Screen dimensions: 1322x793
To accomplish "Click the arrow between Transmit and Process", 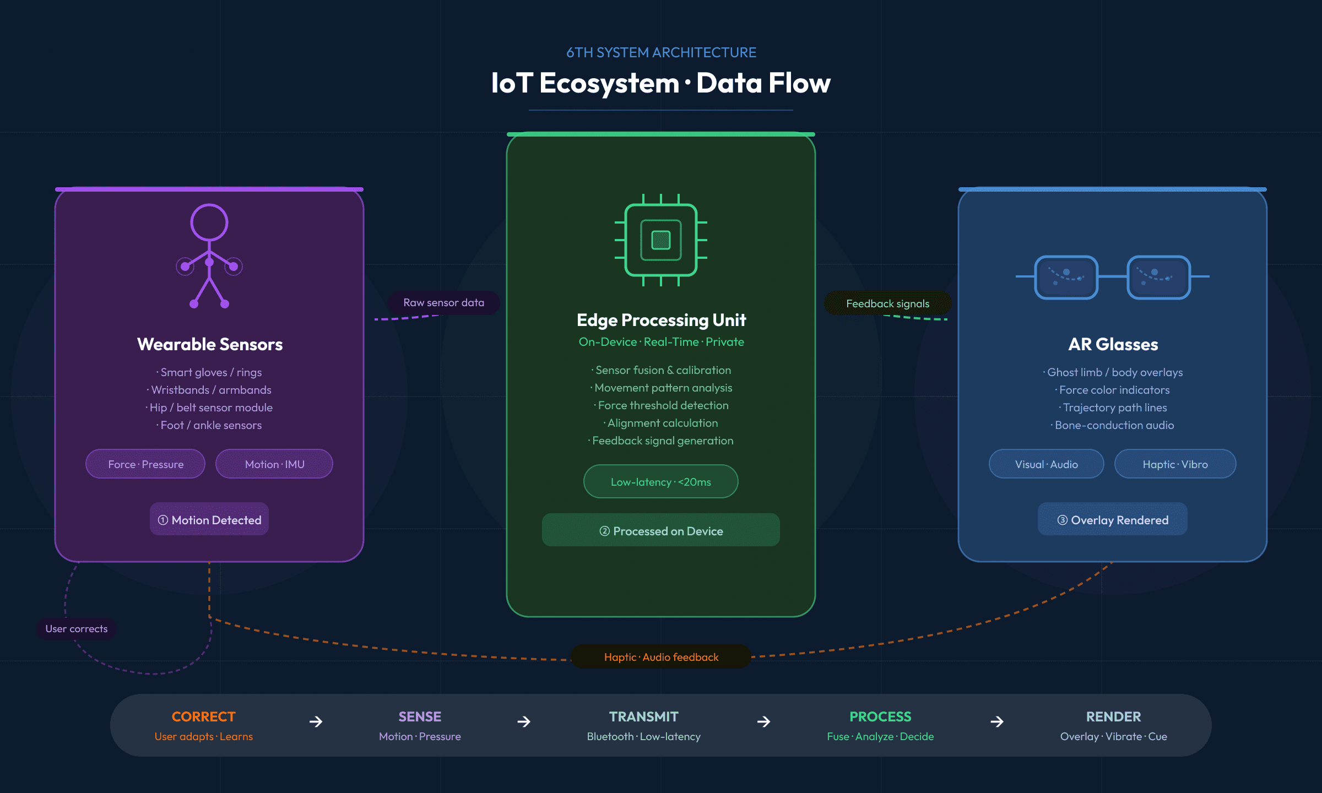I will (763, 721).
